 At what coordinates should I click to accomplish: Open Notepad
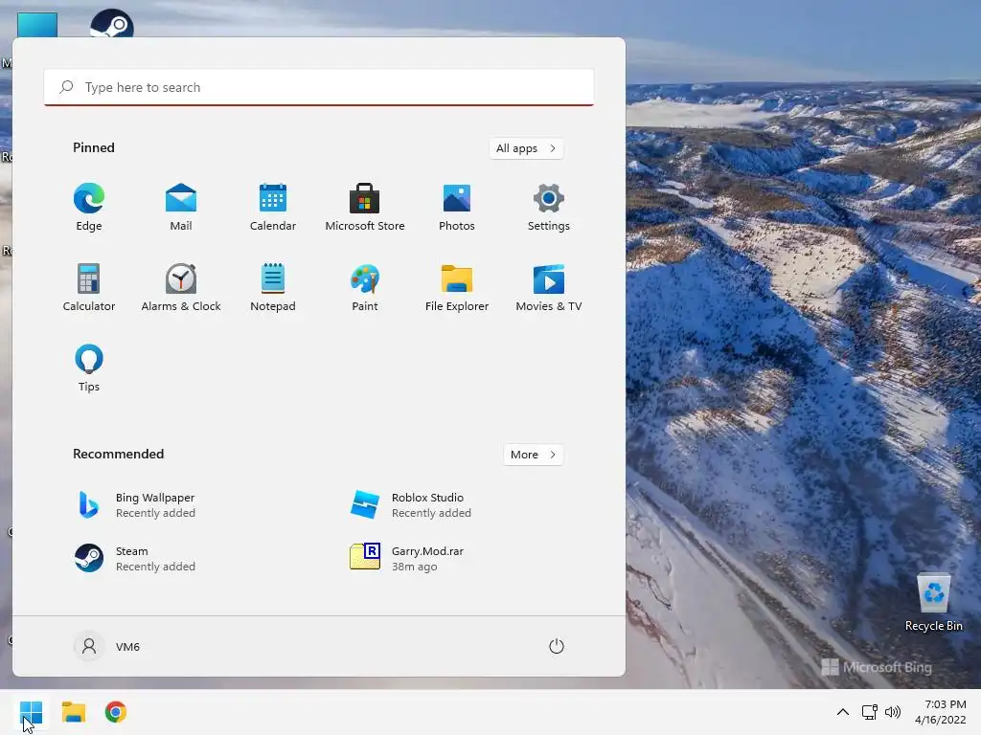pos(273,287)
